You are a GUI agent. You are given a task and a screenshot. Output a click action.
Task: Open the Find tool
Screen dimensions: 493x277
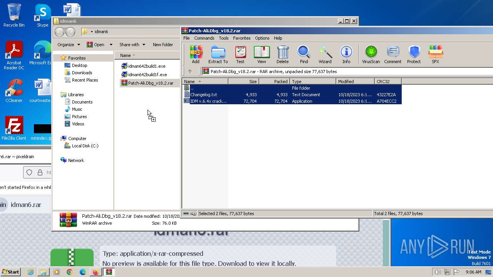[304, 54]
